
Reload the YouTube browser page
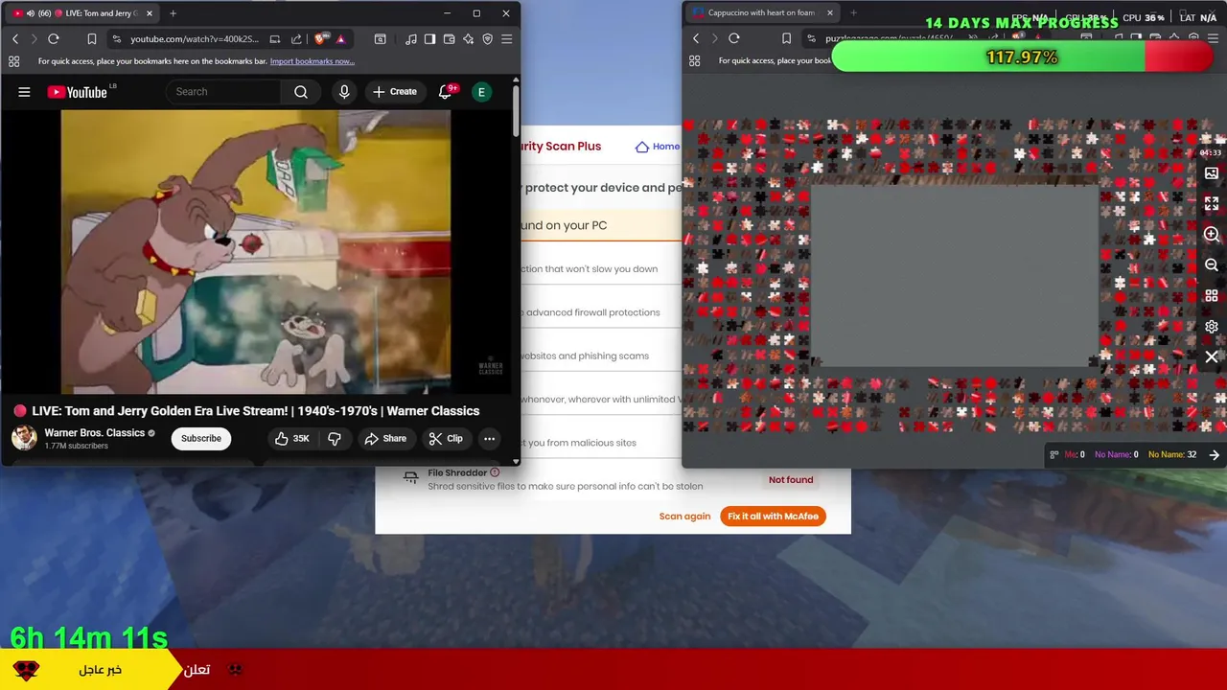pyautogui.click(x=54, y=39)
